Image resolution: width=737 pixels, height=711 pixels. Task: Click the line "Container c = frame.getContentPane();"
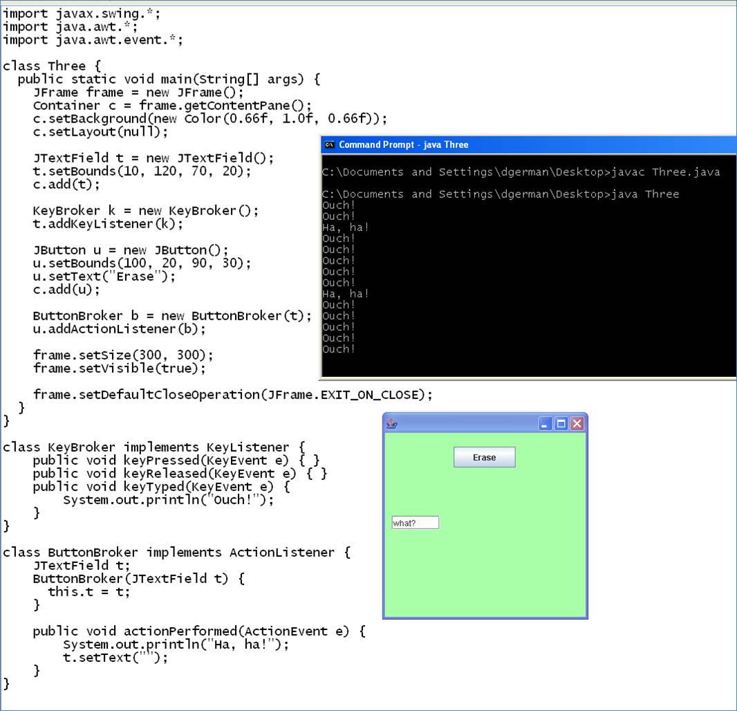point(172,105)
